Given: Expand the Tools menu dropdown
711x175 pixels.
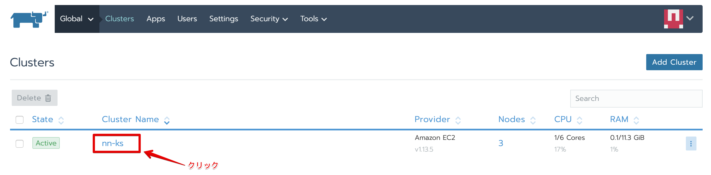Looking at the screenshot, I should tap(313, 19).
